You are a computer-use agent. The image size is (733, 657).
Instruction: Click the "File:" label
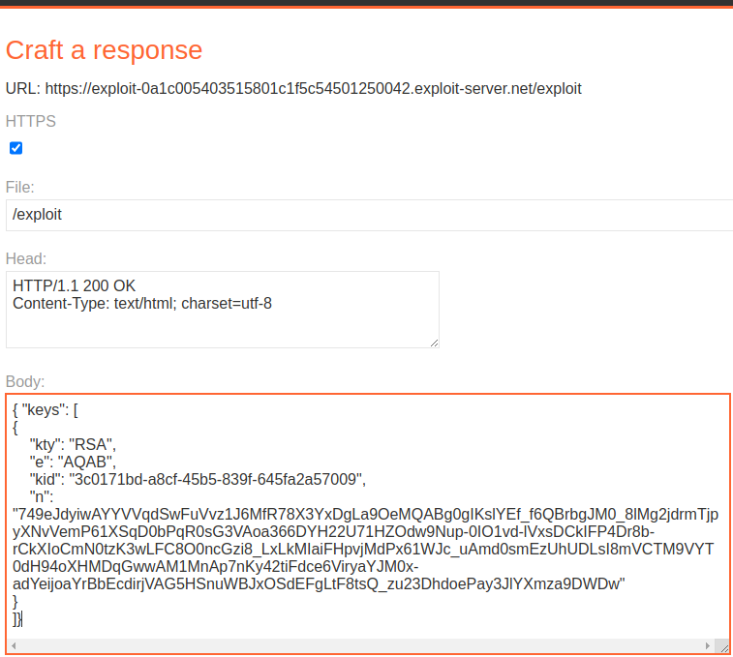(20, 188)
